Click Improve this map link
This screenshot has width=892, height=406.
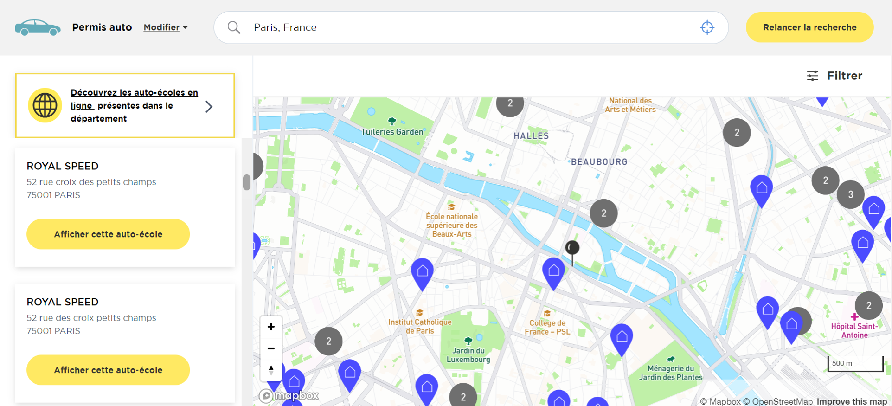tap(852, 401)
